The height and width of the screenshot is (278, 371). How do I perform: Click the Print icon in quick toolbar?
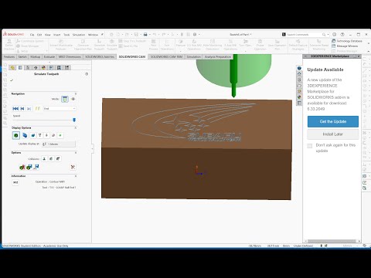145,35
